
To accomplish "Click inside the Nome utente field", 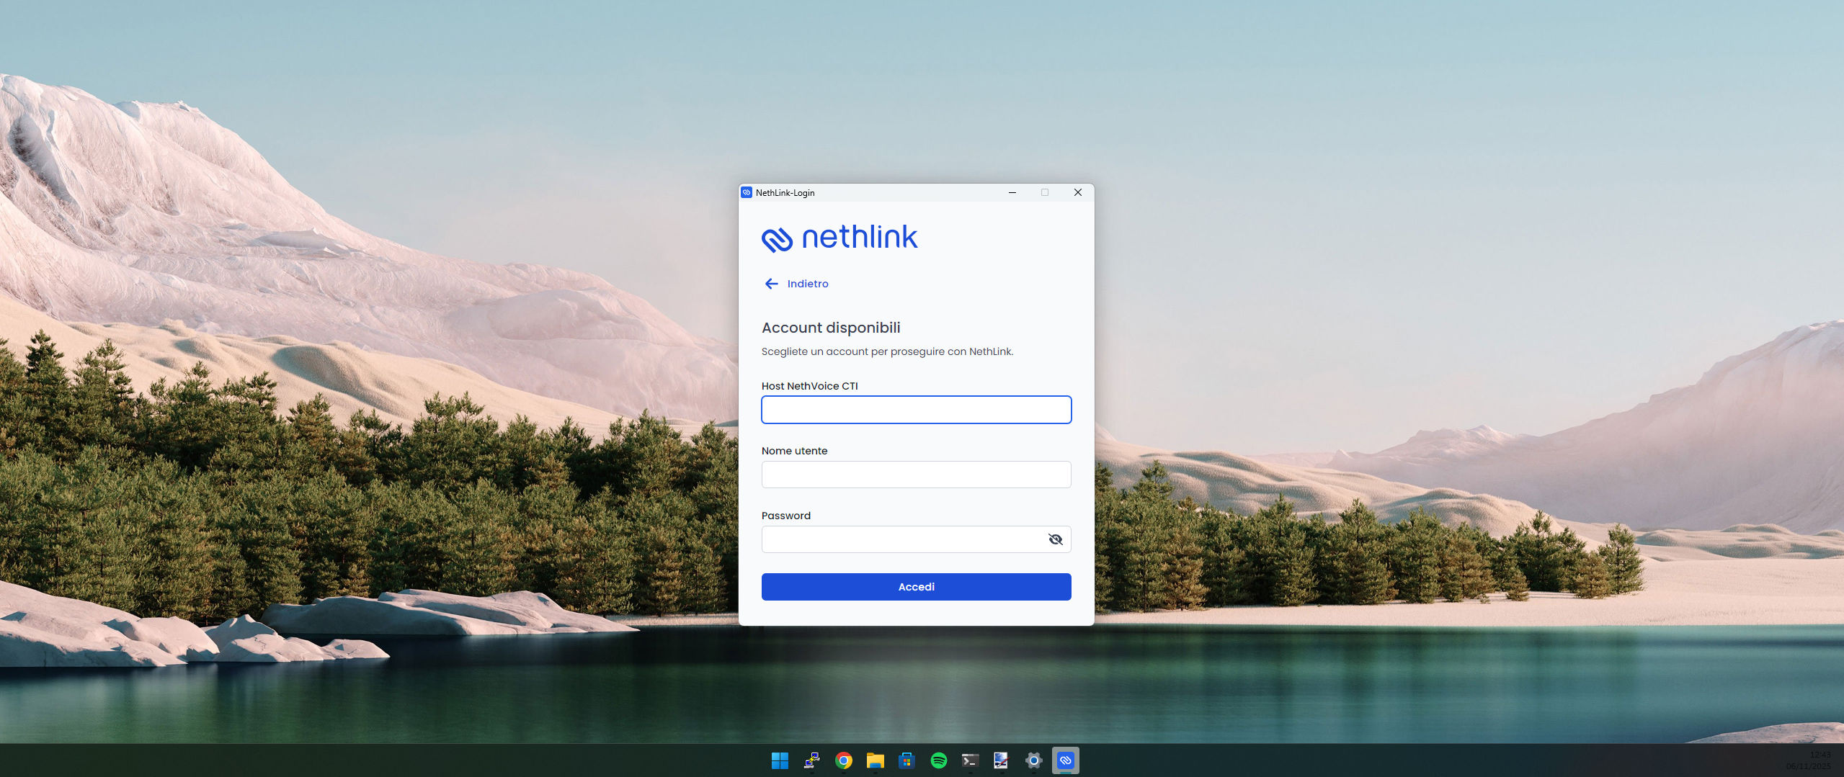I will (916, 474).
